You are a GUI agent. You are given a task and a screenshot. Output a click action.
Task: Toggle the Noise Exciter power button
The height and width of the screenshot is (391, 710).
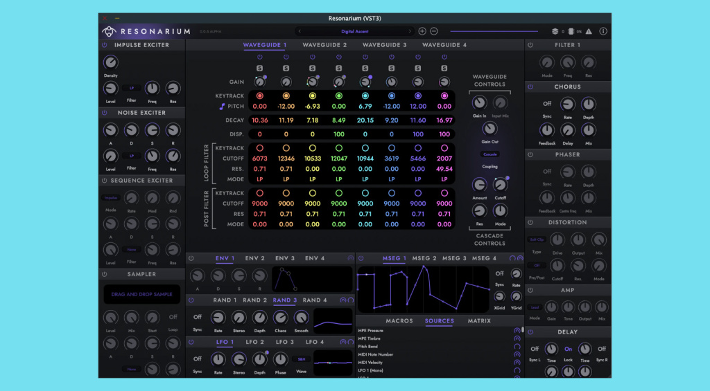pos(105,113)
